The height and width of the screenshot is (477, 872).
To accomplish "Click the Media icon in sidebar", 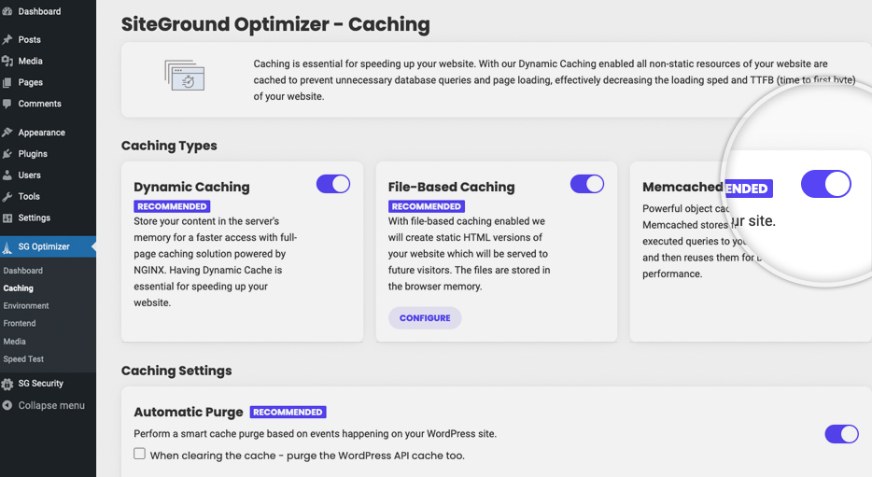I will pos(7,62).
